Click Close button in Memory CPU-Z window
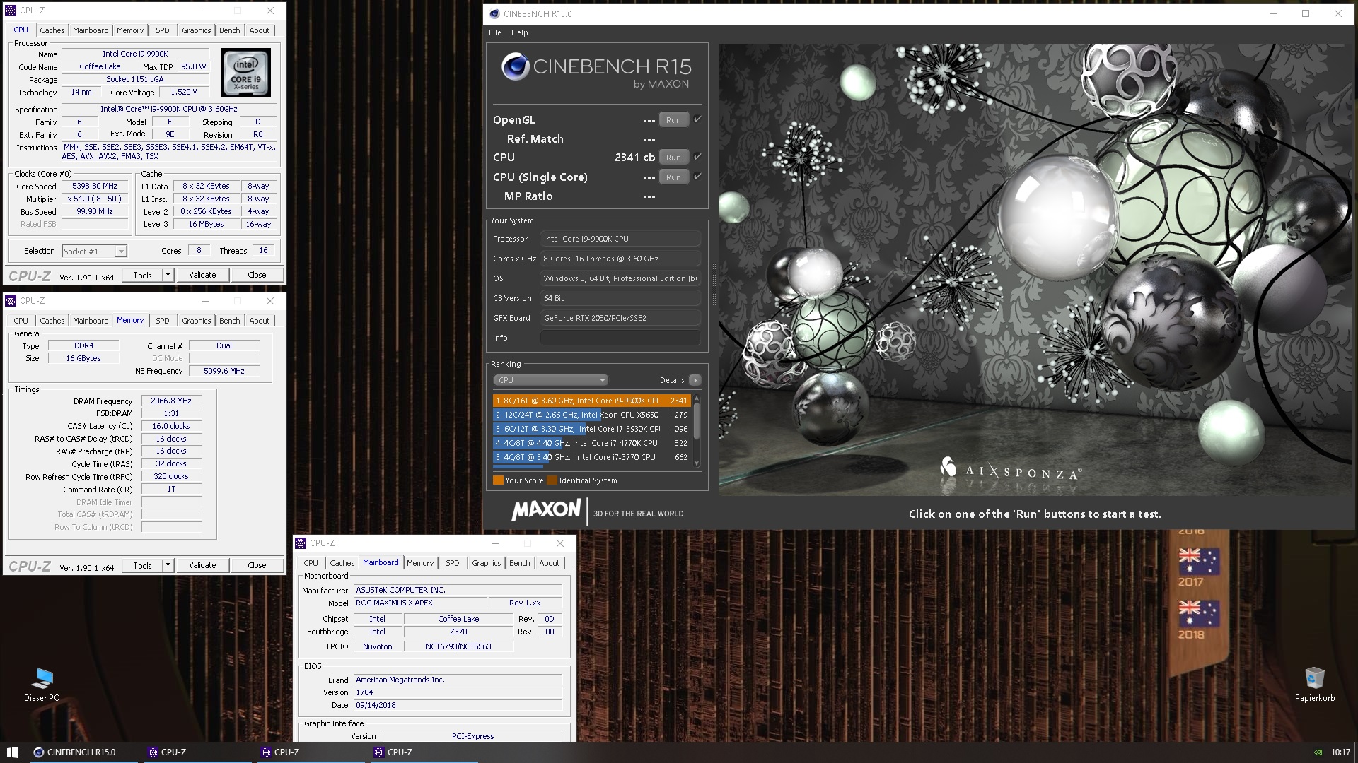Viewport: 1358px width, 763px height. (x=257, y=565)
